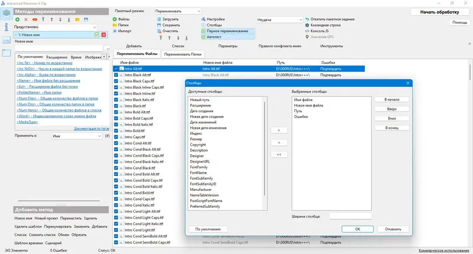This screenshot has width=473, height=254.
Task: Uncheck the 'Intro Bold Alt.ttf' file checkbox
Action: point(116,112)
